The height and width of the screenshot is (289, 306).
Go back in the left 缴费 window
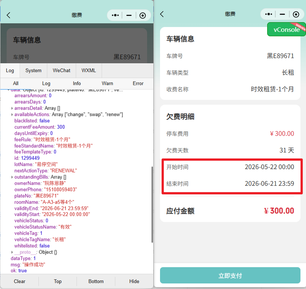pyautogui.click(x=8, y=15)
